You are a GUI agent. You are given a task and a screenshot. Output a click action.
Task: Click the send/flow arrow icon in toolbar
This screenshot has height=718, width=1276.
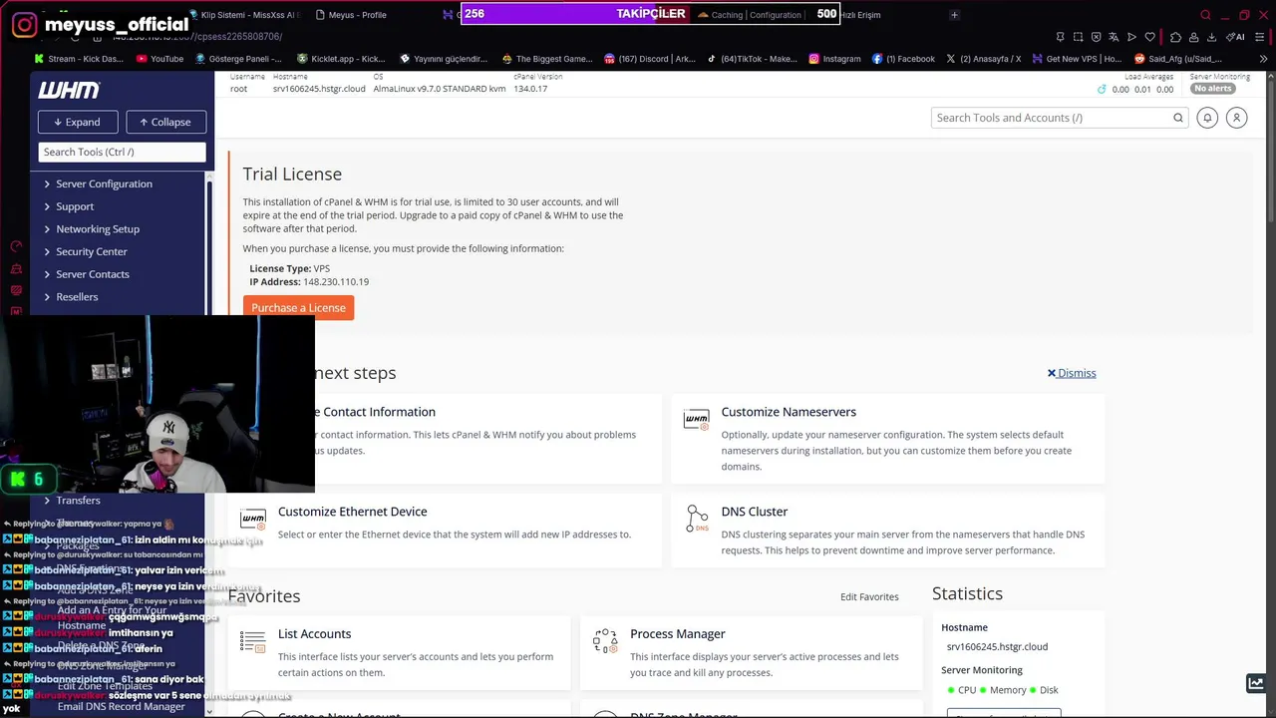(1131, 37)
